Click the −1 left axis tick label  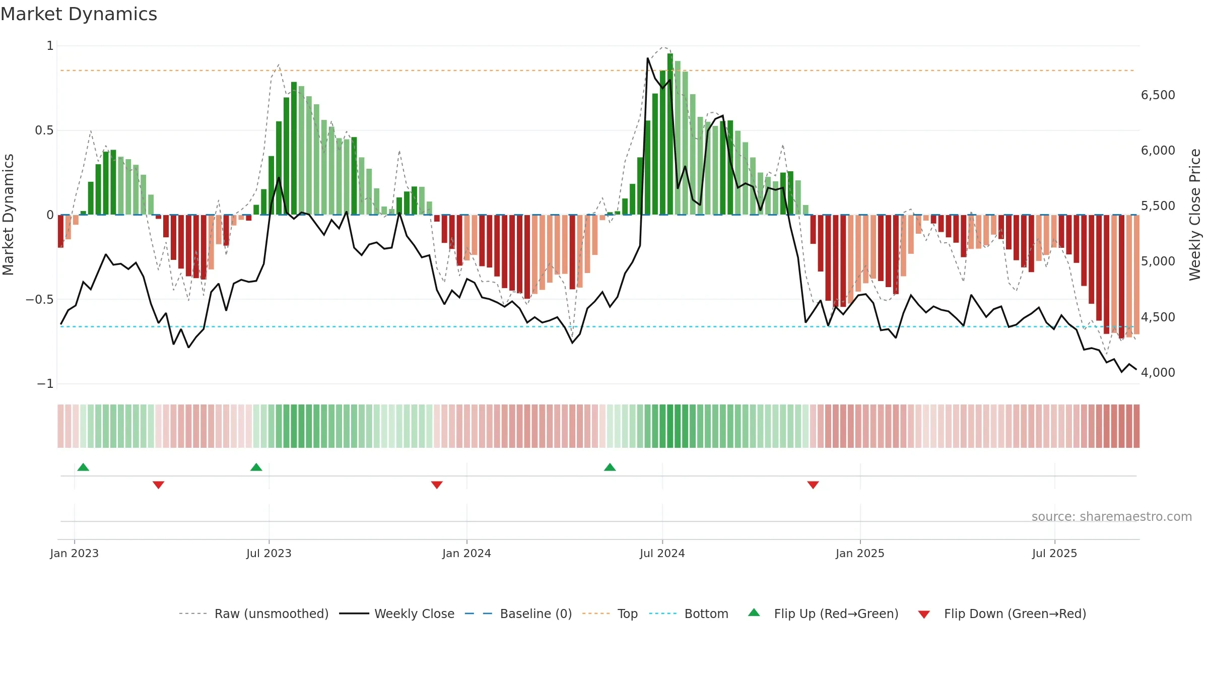(45, 383)
